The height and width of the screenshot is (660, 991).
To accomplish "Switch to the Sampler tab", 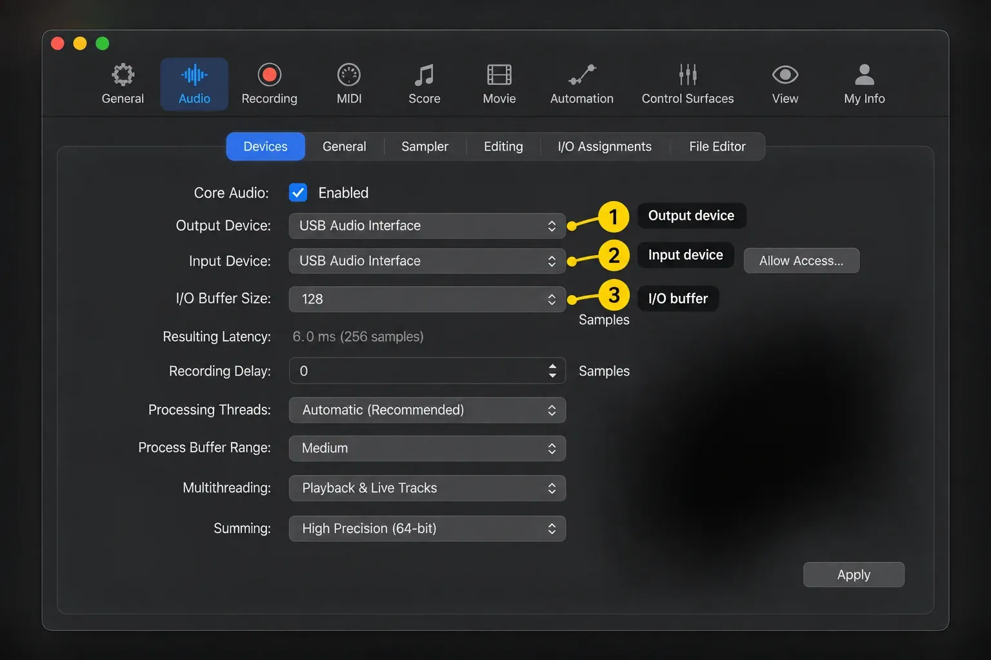I will [x=425, y=146].
